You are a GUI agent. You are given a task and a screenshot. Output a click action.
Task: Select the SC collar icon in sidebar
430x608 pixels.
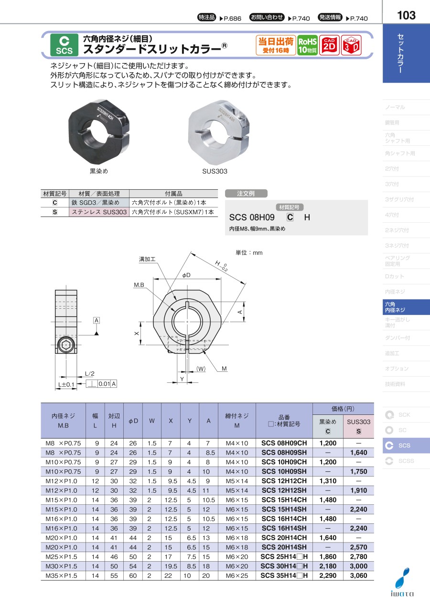[x=390, y=430]
